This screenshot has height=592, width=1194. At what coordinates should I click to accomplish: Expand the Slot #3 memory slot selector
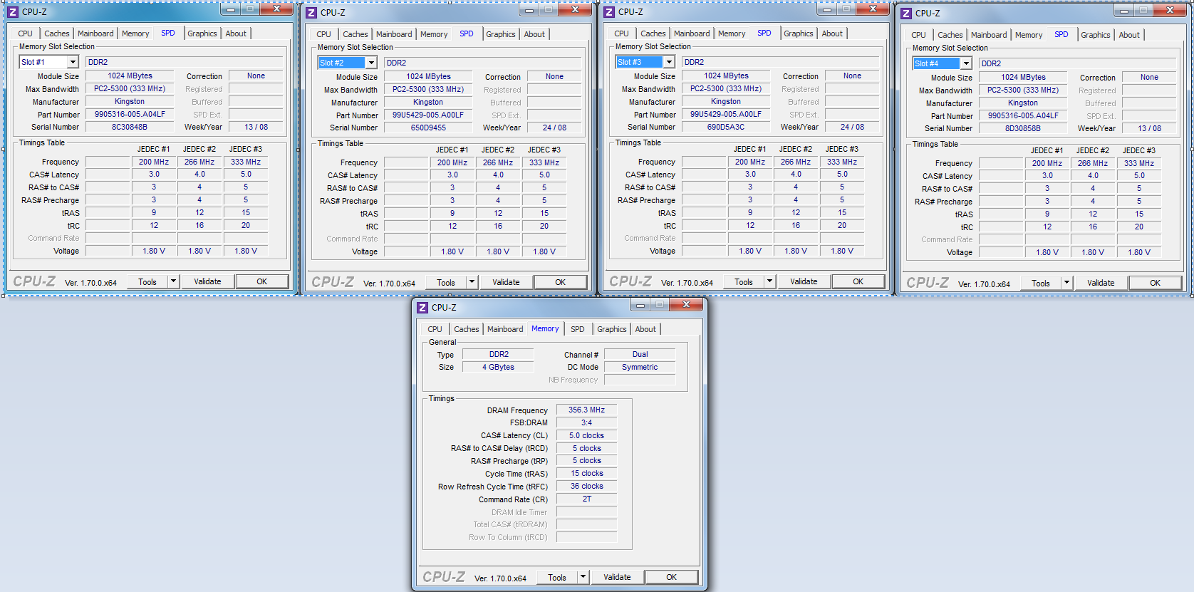[669, 63]
